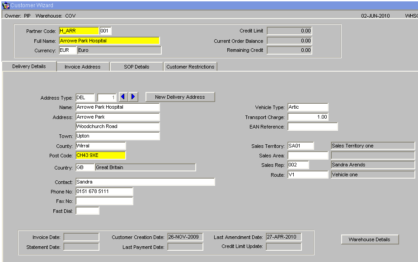Click the New Delivery Address button
418x262 pixels.
tap(180, 97)
